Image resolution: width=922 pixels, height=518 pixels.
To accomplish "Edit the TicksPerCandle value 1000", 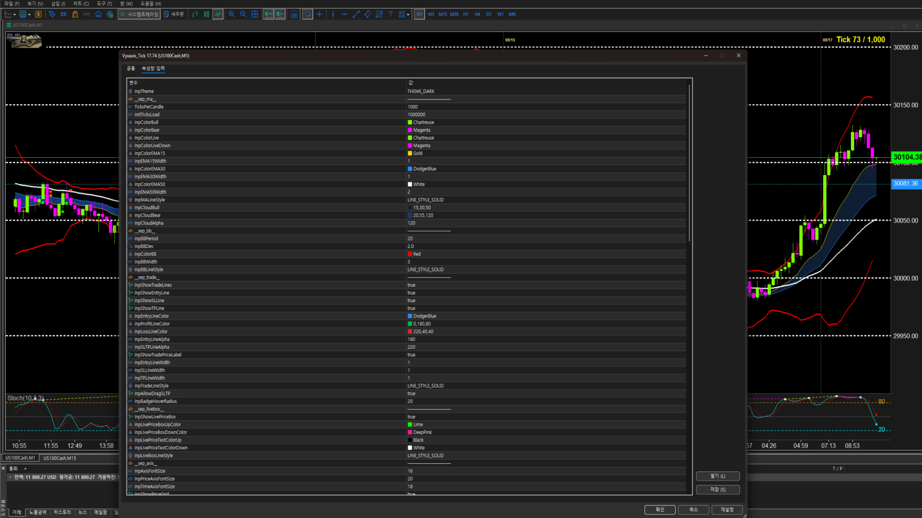I will coord(412,107).
